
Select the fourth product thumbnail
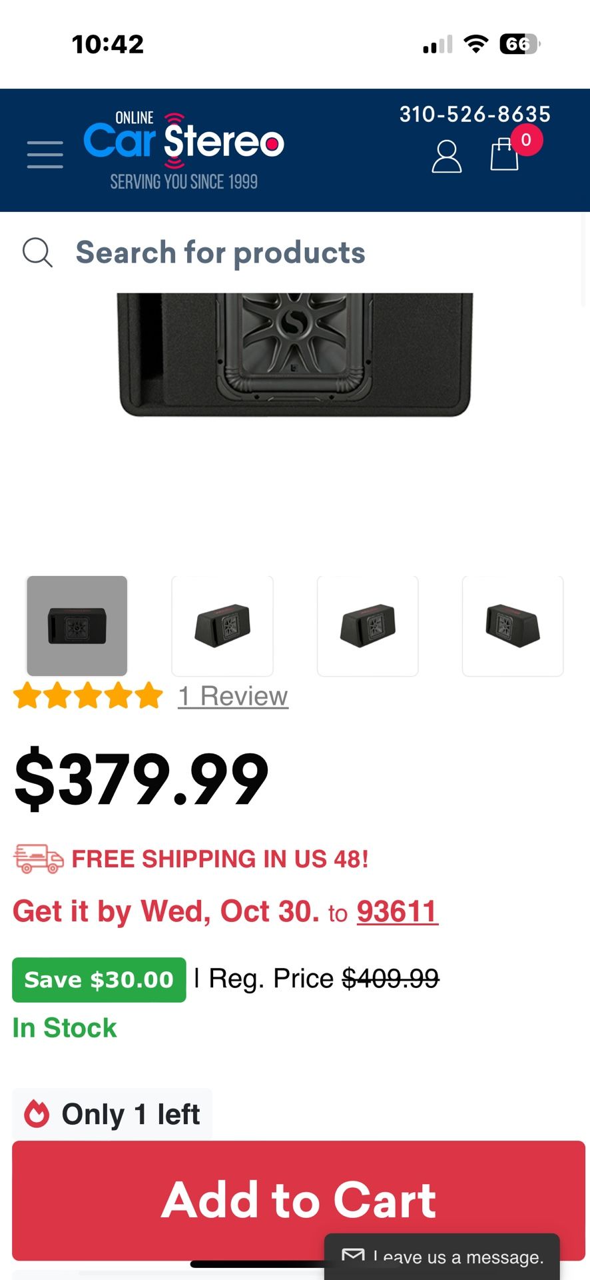(513, 626)
